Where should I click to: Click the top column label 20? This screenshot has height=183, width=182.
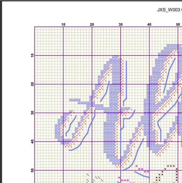92,25
